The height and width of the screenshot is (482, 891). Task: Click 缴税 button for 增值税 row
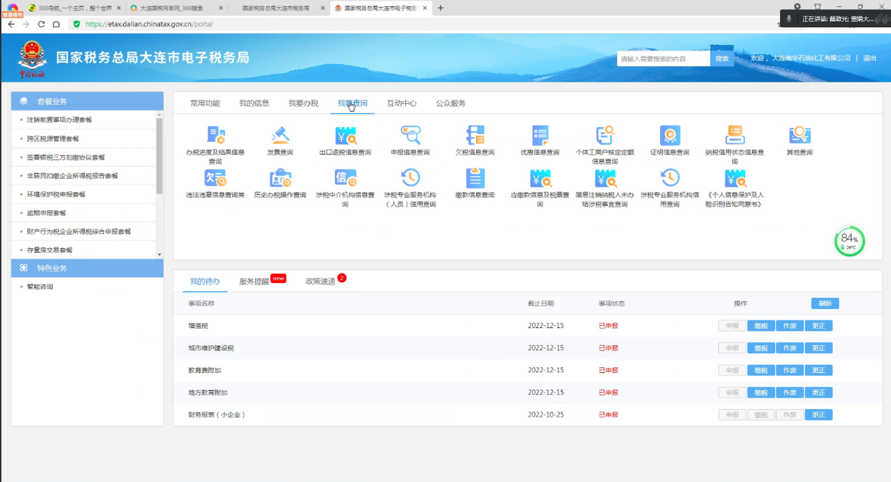tap(761, 326)
